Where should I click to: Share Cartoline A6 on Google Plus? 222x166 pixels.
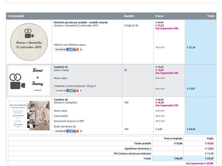(x=74, y=131)
